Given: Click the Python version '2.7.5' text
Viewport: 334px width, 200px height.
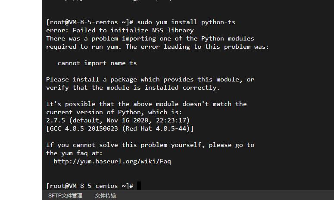Looking at the screenshot, I should (56, 120).
